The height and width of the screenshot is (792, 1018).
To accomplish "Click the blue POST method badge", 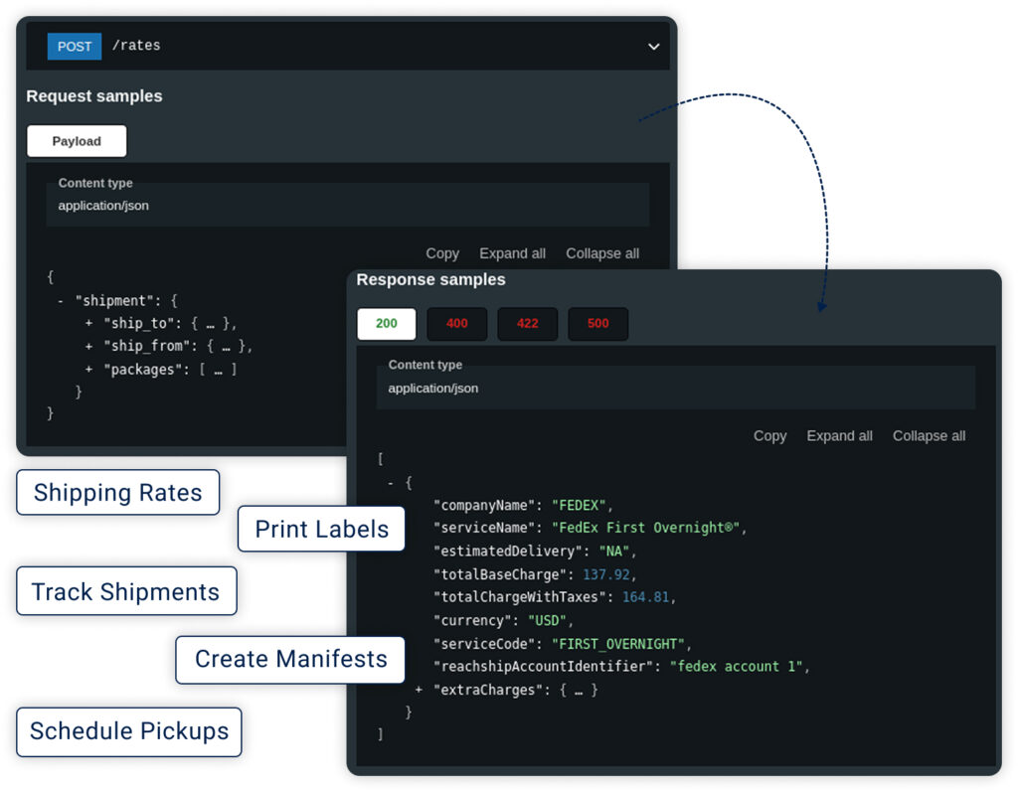I will click(75, 47).
